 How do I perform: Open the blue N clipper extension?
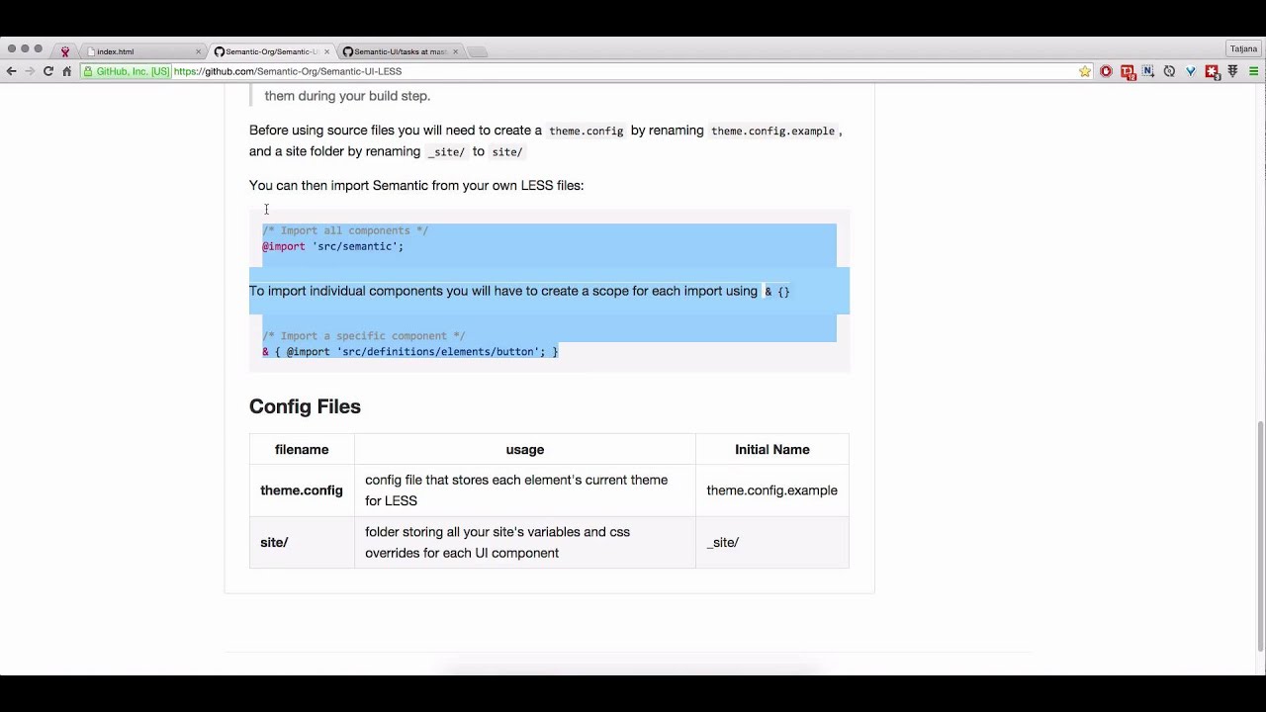(1148, 71)
